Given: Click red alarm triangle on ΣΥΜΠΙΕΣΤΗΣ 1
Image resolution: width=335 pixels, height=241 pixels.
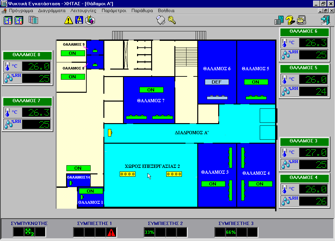Looking at the screenshot, I should tap(112, 233).
